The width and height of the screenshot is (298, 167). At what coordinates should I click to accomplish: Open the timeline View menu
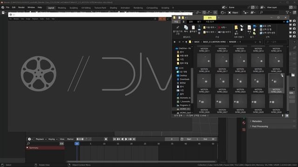coord(62,139)
